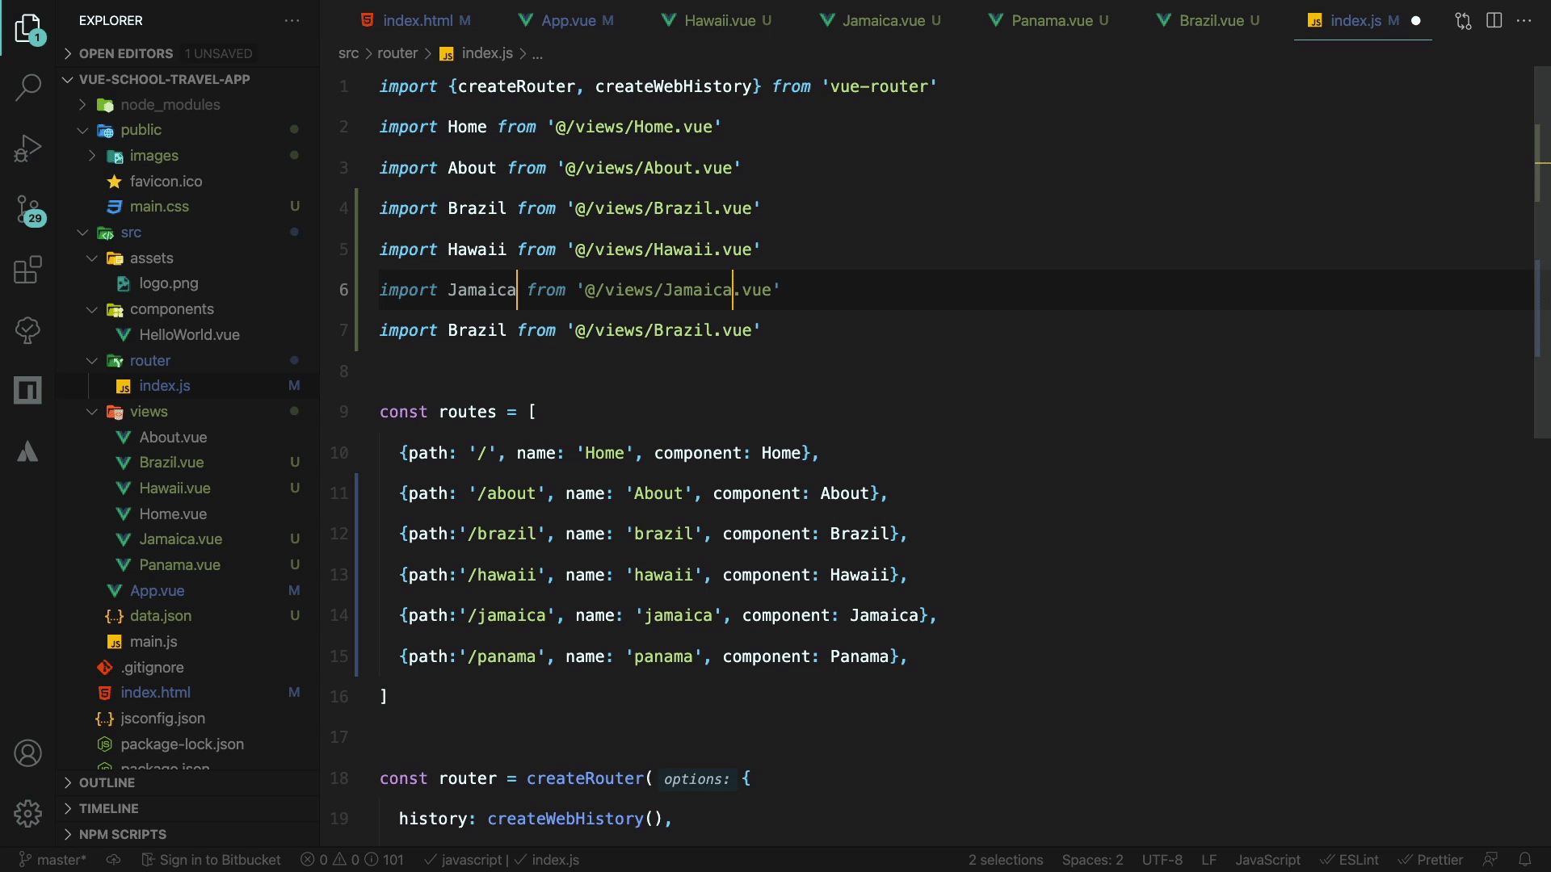The width and height of the screenshot is (1551, 872).
Task: Open Run and Debug view
Action: click(x=27, y=149)
